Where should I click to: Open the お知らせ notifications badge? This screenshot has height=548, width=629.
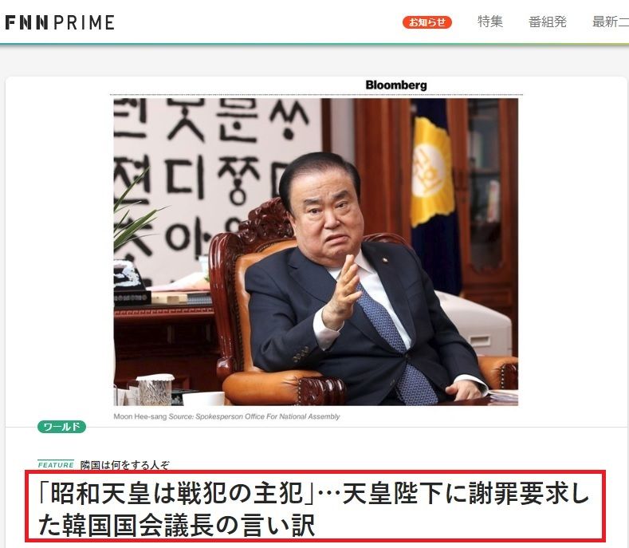click(x=427, y=22)
